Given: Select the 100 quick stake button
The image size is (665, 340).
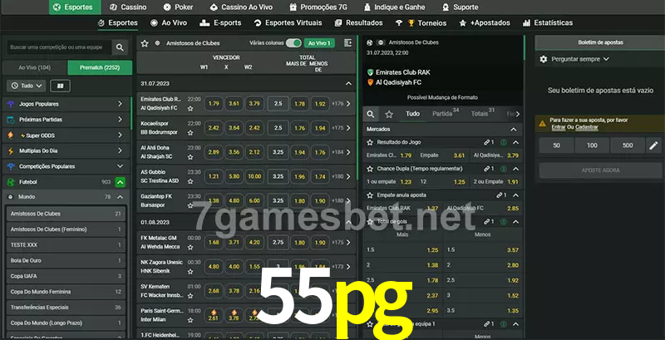Looking at the screenshot, I should 591,145.
